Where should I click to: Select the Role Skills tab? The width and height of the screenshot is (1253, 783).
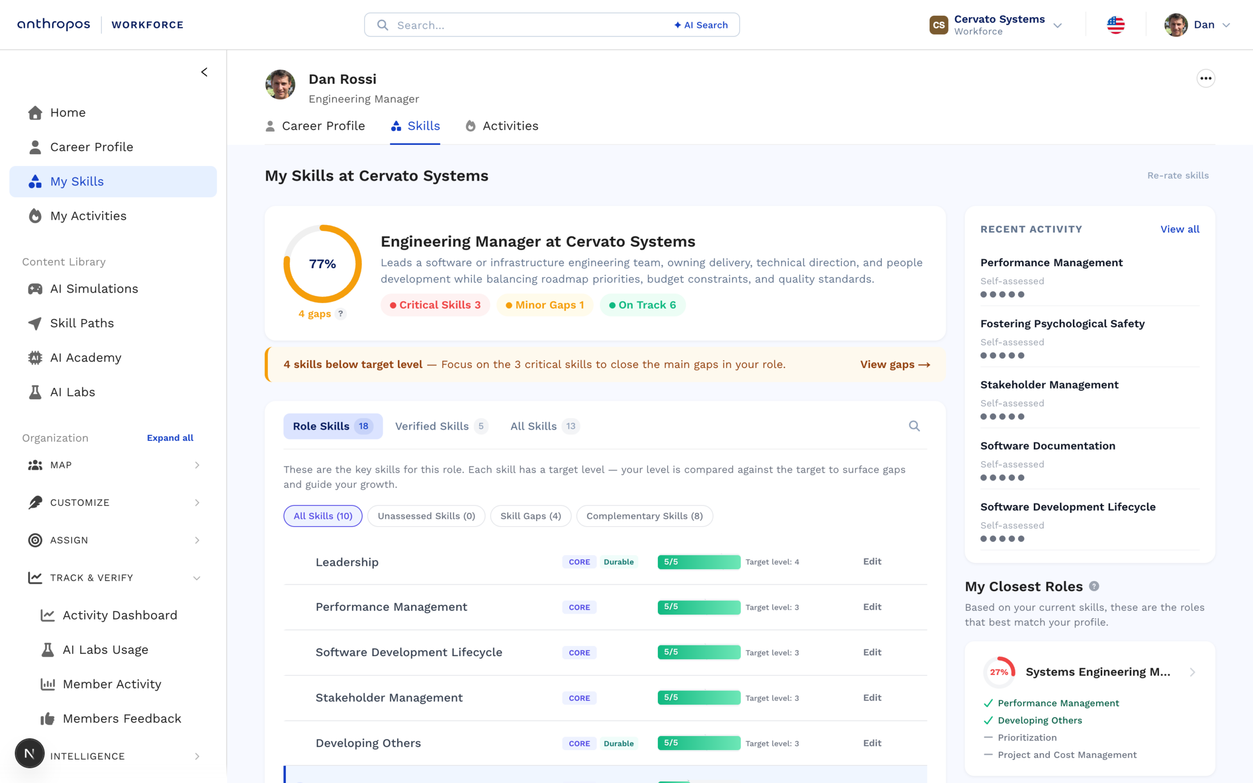click(333, 426)
